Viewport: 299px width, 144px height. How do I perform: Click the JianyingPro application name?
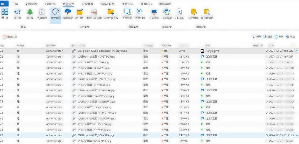213,51
